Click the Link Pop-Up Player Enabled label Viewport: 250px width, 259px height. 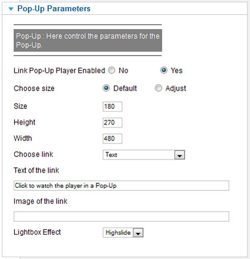pos(60,71)
